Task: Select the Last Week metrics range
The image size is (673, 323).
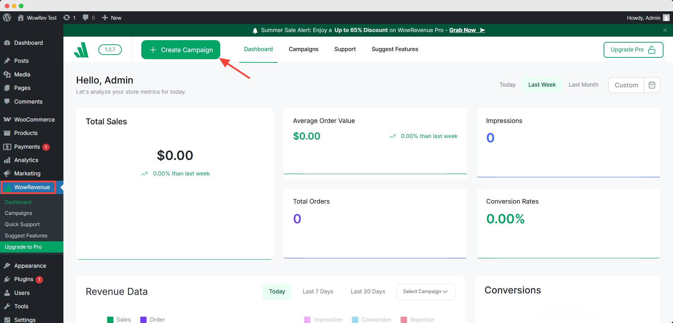Action: click(x=542, y=85)
